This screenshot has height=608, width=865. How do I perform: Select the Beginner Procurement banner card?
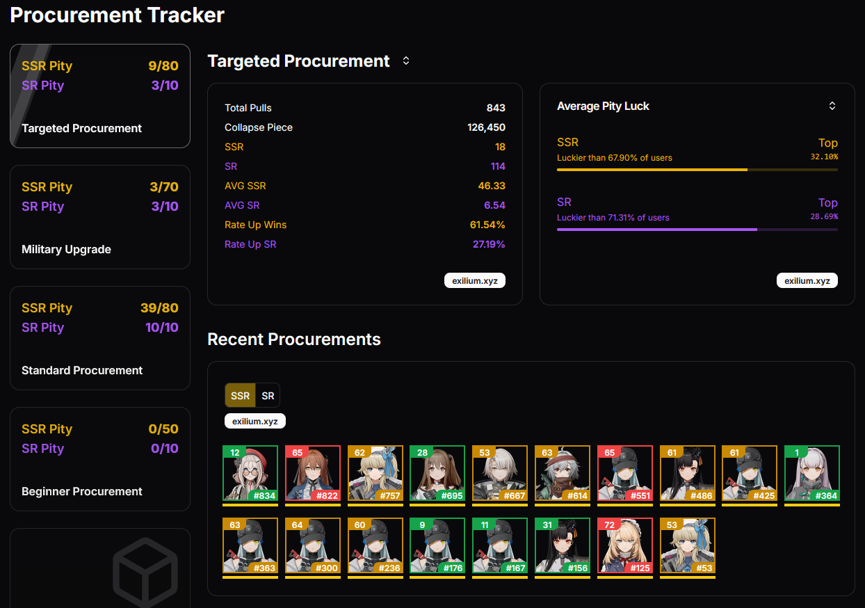pyautogui.click(x=100, y=459)
